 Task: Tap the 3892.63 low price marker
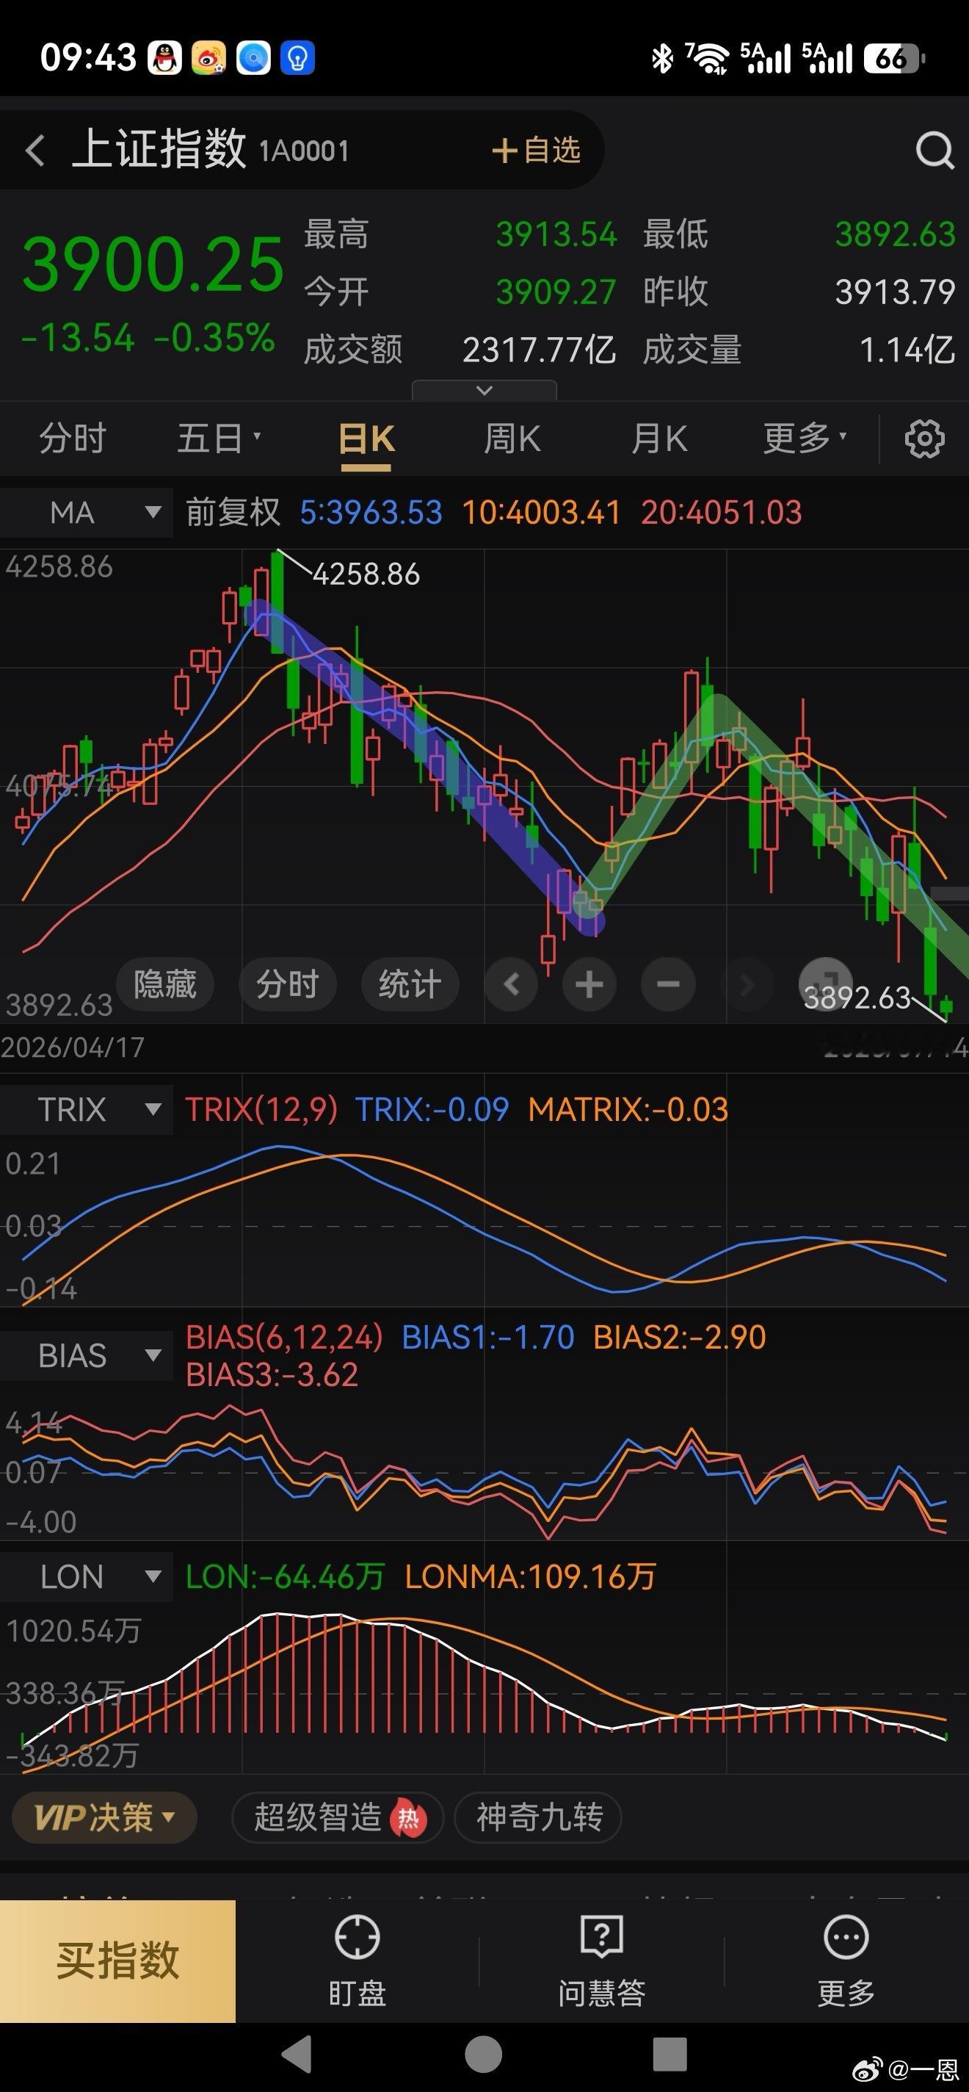click(x=858, y=998)
